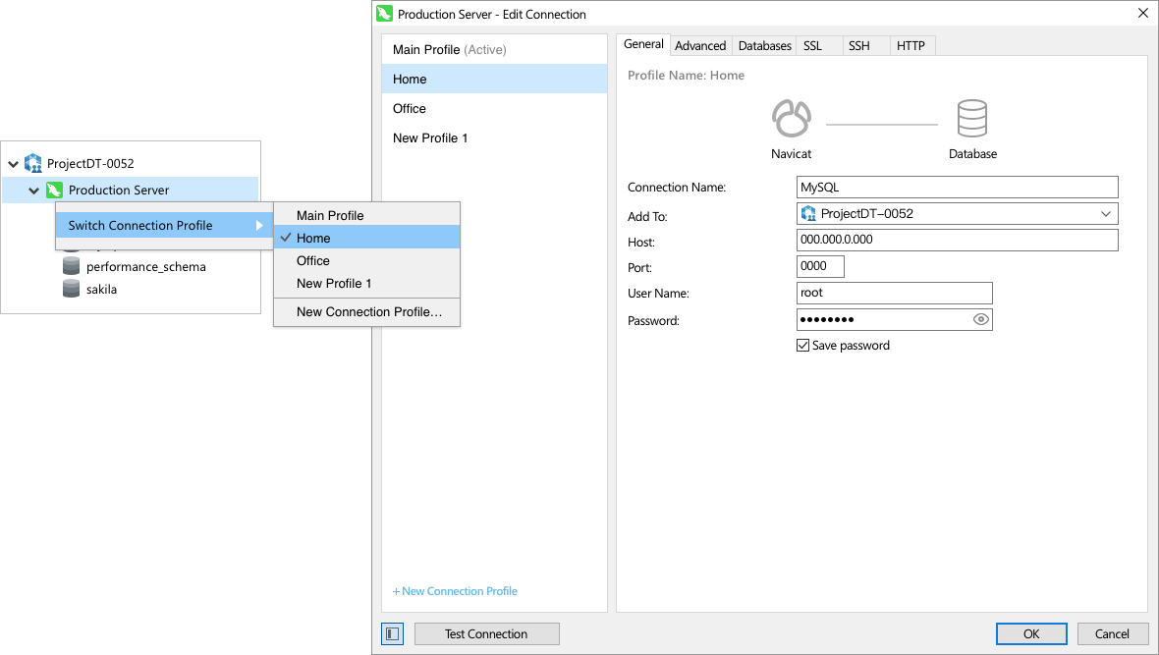Select the performance_schema tree item
The width and height of the screenshot is (1159, 655).
point(145,267)
